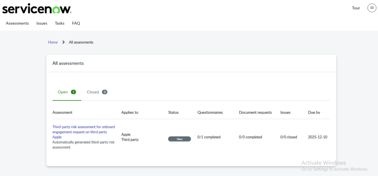Image resolution: width=378 pixels, height=176 pixels.
Task: Click the green Open count badge
Action: click(x=73, y=92)
